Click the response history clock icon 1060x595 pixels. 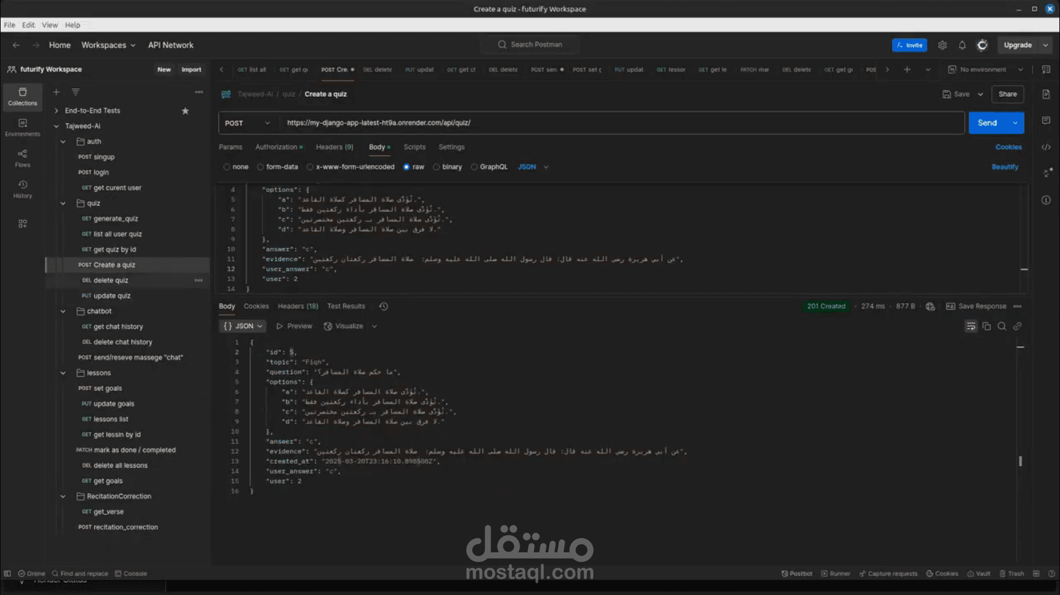384,307
